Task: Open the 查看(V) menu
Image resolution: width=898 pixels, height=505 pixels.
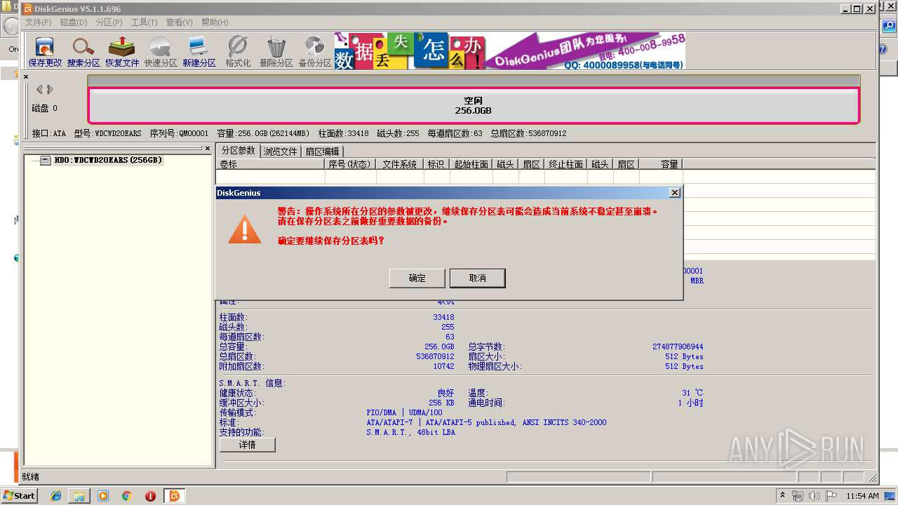Action: (x=180, y=22)
